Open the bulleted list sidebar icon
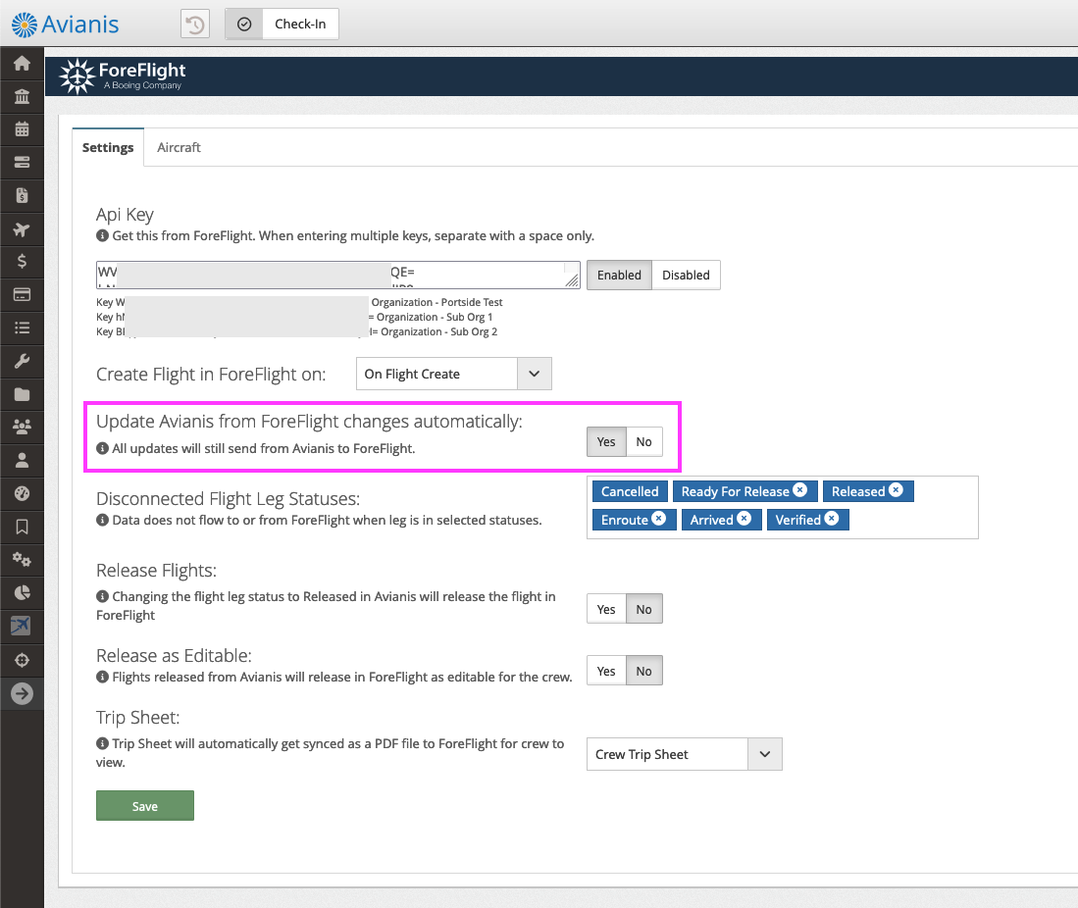1078x908 pixels. 22,328
